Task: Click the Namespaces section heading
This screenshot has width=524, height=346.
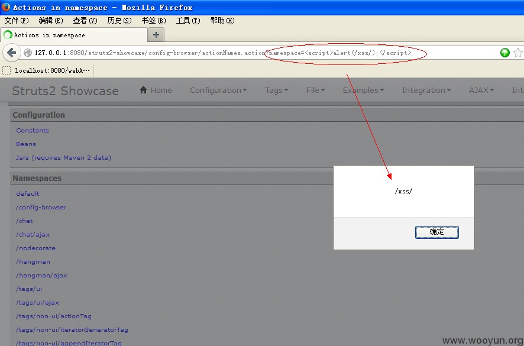Action: tap(37, 178)
